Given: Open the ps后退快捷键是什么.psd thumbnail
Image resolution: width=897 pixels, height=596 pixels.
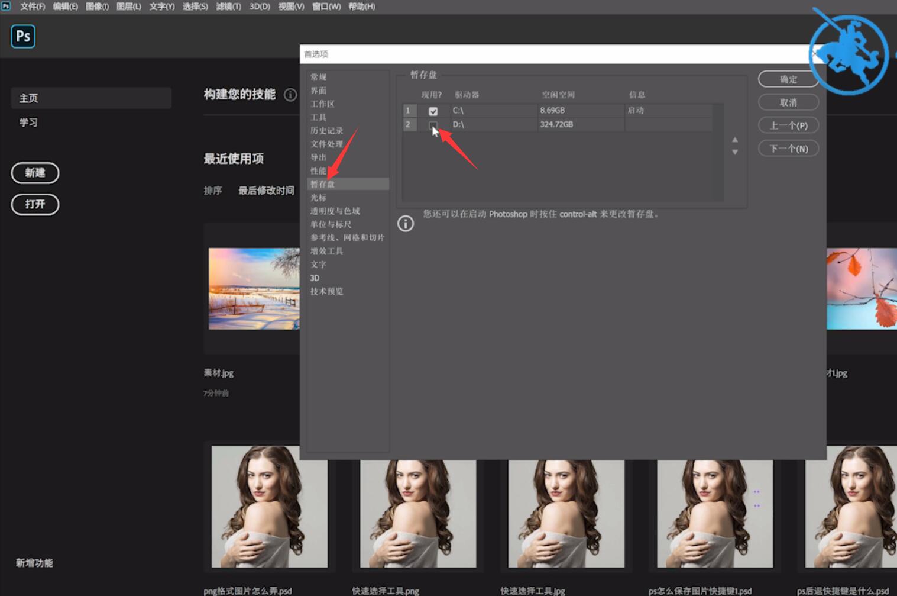Looking at the screenshot, I should click(x=851, y=507).
